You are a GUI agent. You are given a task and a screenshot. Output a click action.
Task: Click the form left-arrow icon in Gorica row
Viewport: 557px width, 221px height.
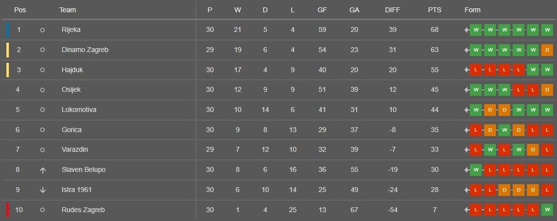point(467,130)
